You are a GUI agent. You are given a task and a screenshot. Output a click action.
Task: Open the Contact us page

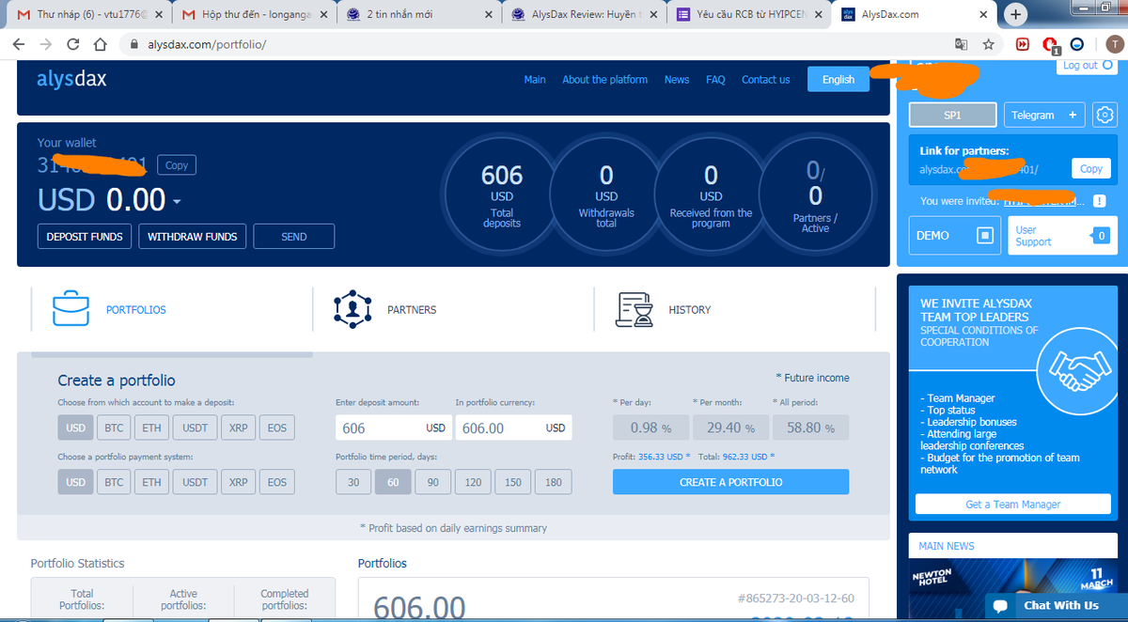coord(765,80)
